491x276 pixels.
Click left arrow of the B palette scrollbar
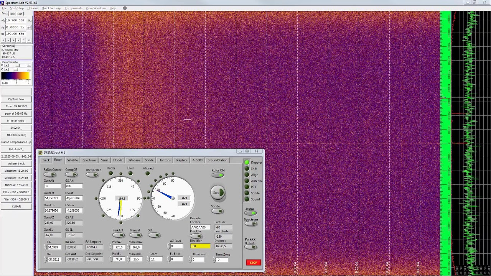pos(7,65)
